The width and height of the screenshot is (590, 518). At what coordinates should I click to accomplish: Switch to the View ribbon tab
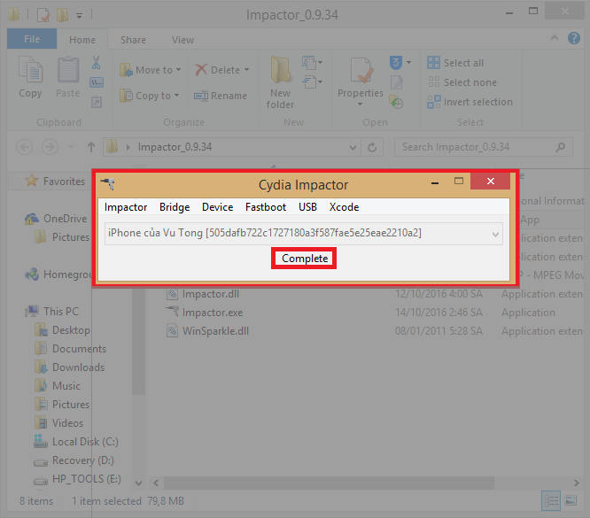point(182,40)
